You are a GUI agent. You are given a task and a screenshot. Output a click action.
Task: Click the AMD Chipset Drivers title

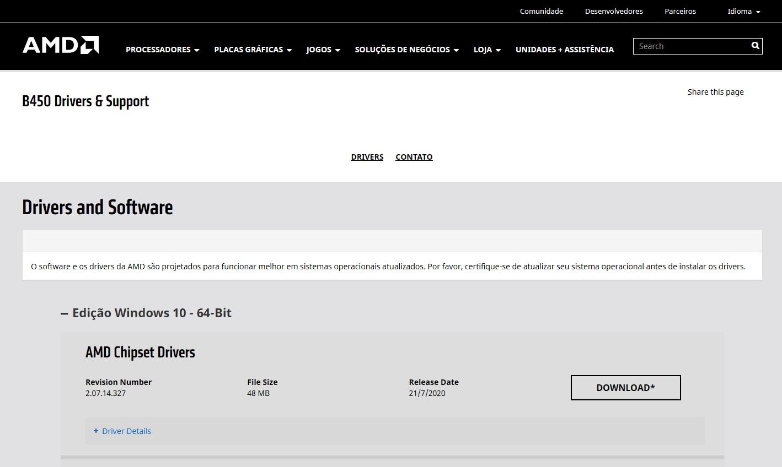[140, 352]
